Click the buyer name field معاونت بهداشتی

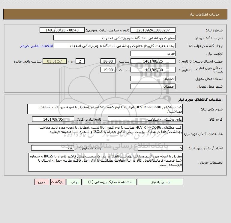pyautogui.click(x=114, y=38)
